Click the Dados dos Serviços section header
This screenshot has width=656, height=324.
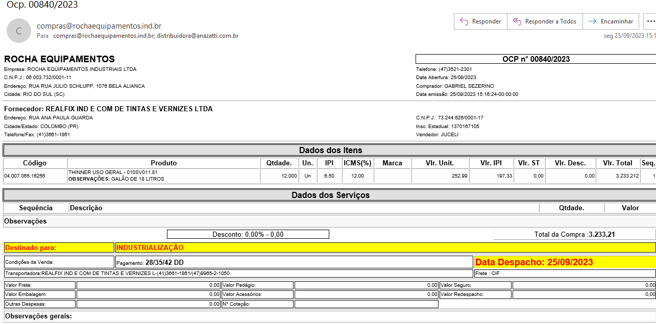(x=330, y=195)
